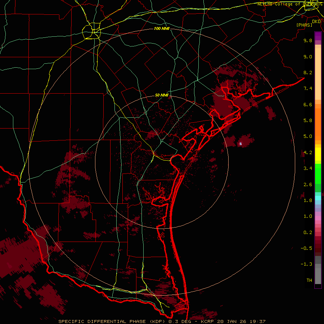Screen dimensions: 324x324
Task: Click the 100 NMI range ring label
Action: 162,28
